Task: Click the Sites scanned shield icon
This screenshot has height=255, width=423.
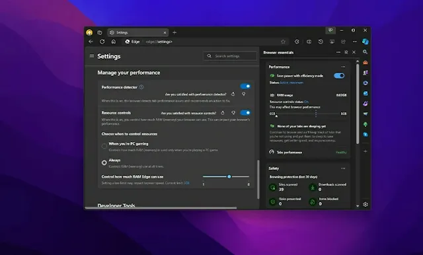Action: (x=273, y=187)
